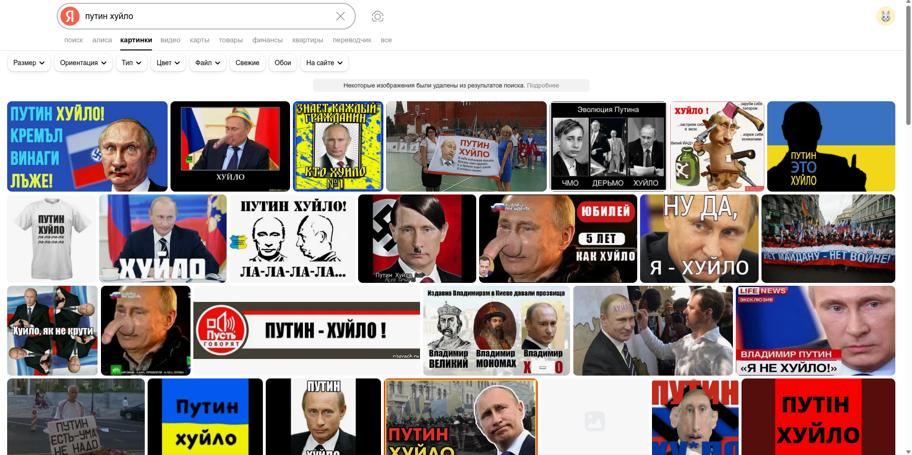Open the Life News Эксклюзив thumbnail
This screenshot has width=912, height=455.
(x=815, y=330)
